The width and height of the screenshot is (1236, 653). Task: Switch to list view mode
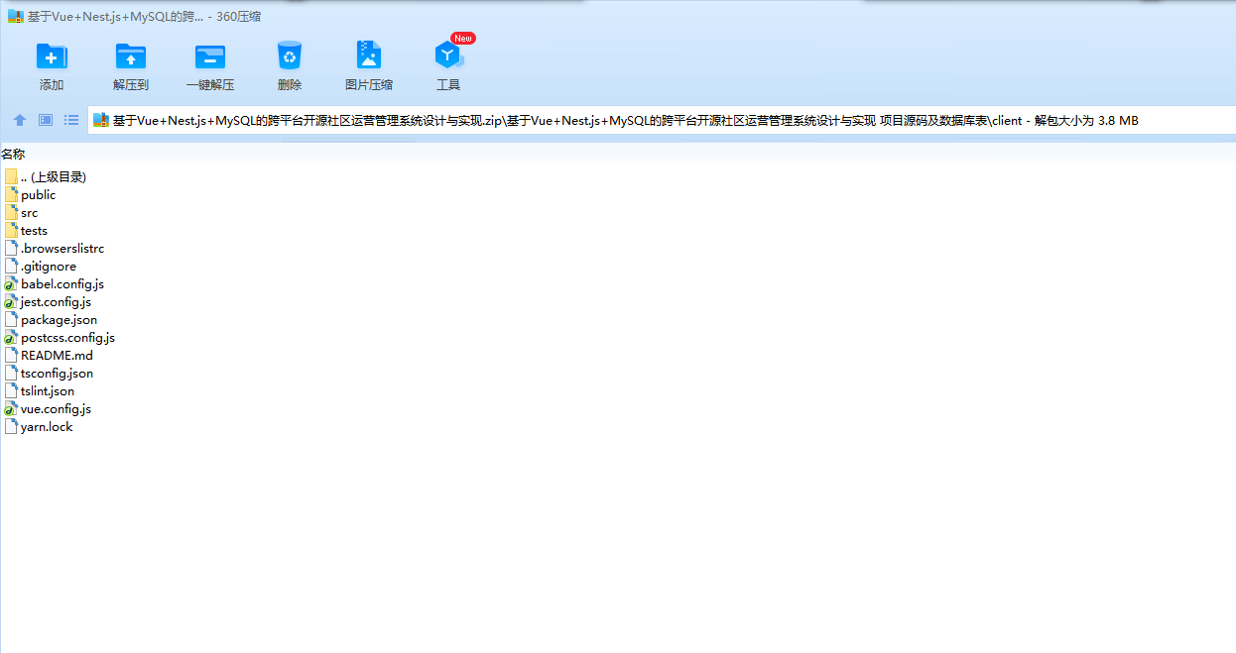(x=71, y=120)
